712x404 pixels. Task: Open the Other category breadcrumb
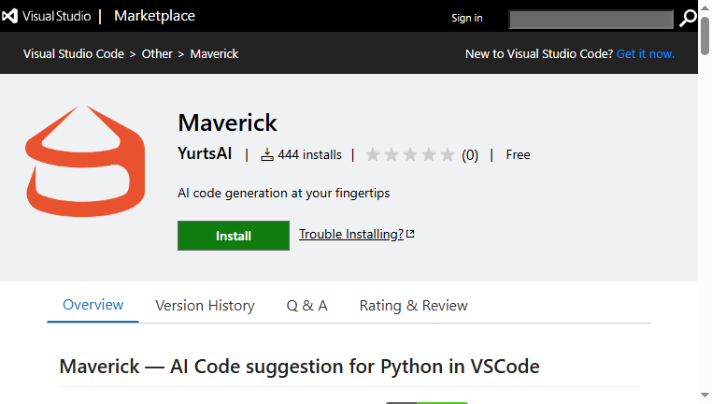157,53
